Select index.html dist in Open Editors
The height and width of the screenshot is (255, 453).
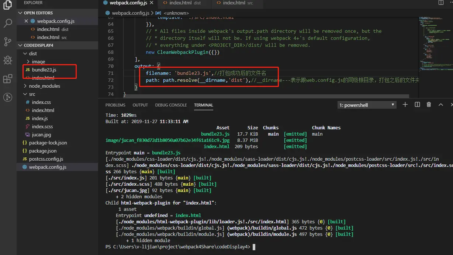(x=57, y=29)
